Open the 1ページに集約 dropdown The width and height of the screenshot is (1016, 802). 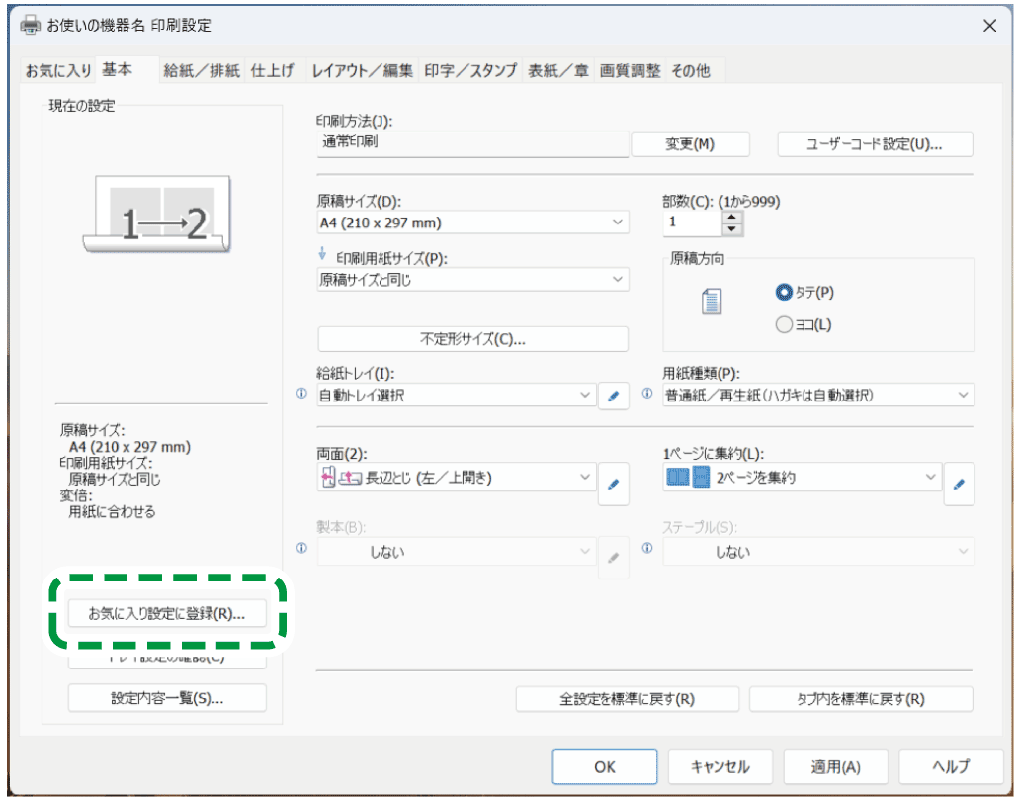coord(802,478)
